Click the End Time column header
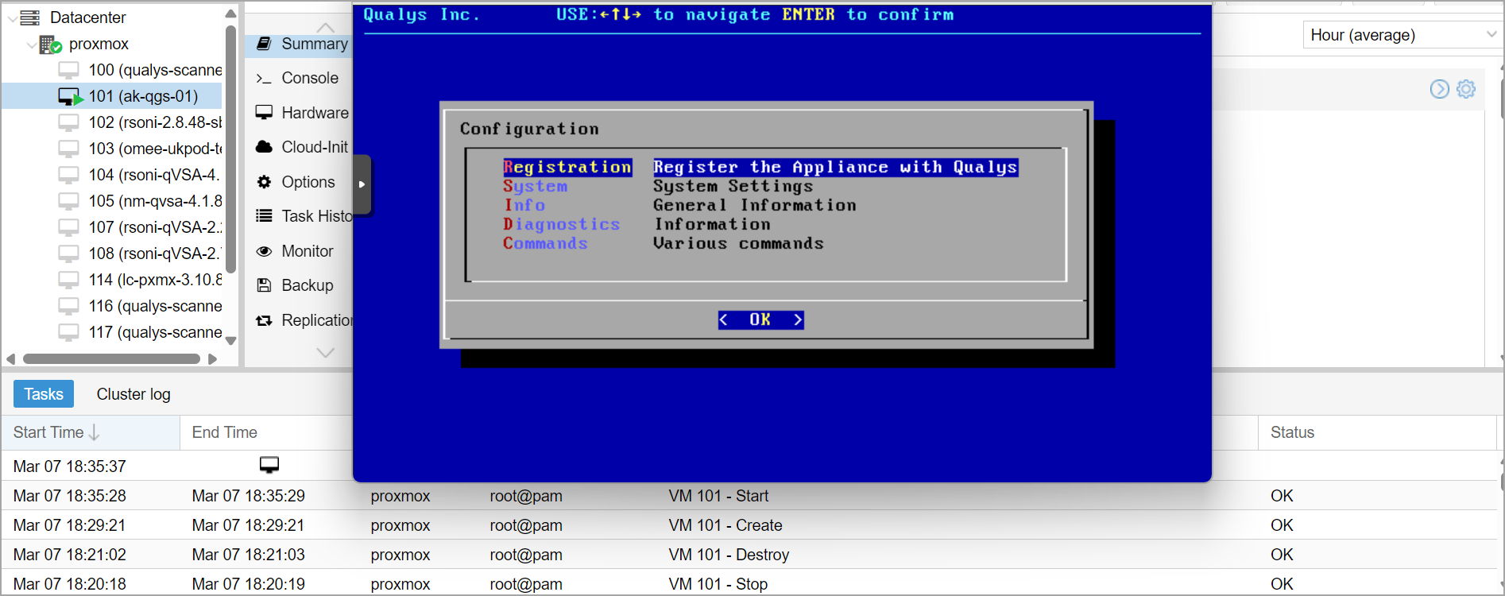 click(x=265, y=432)
